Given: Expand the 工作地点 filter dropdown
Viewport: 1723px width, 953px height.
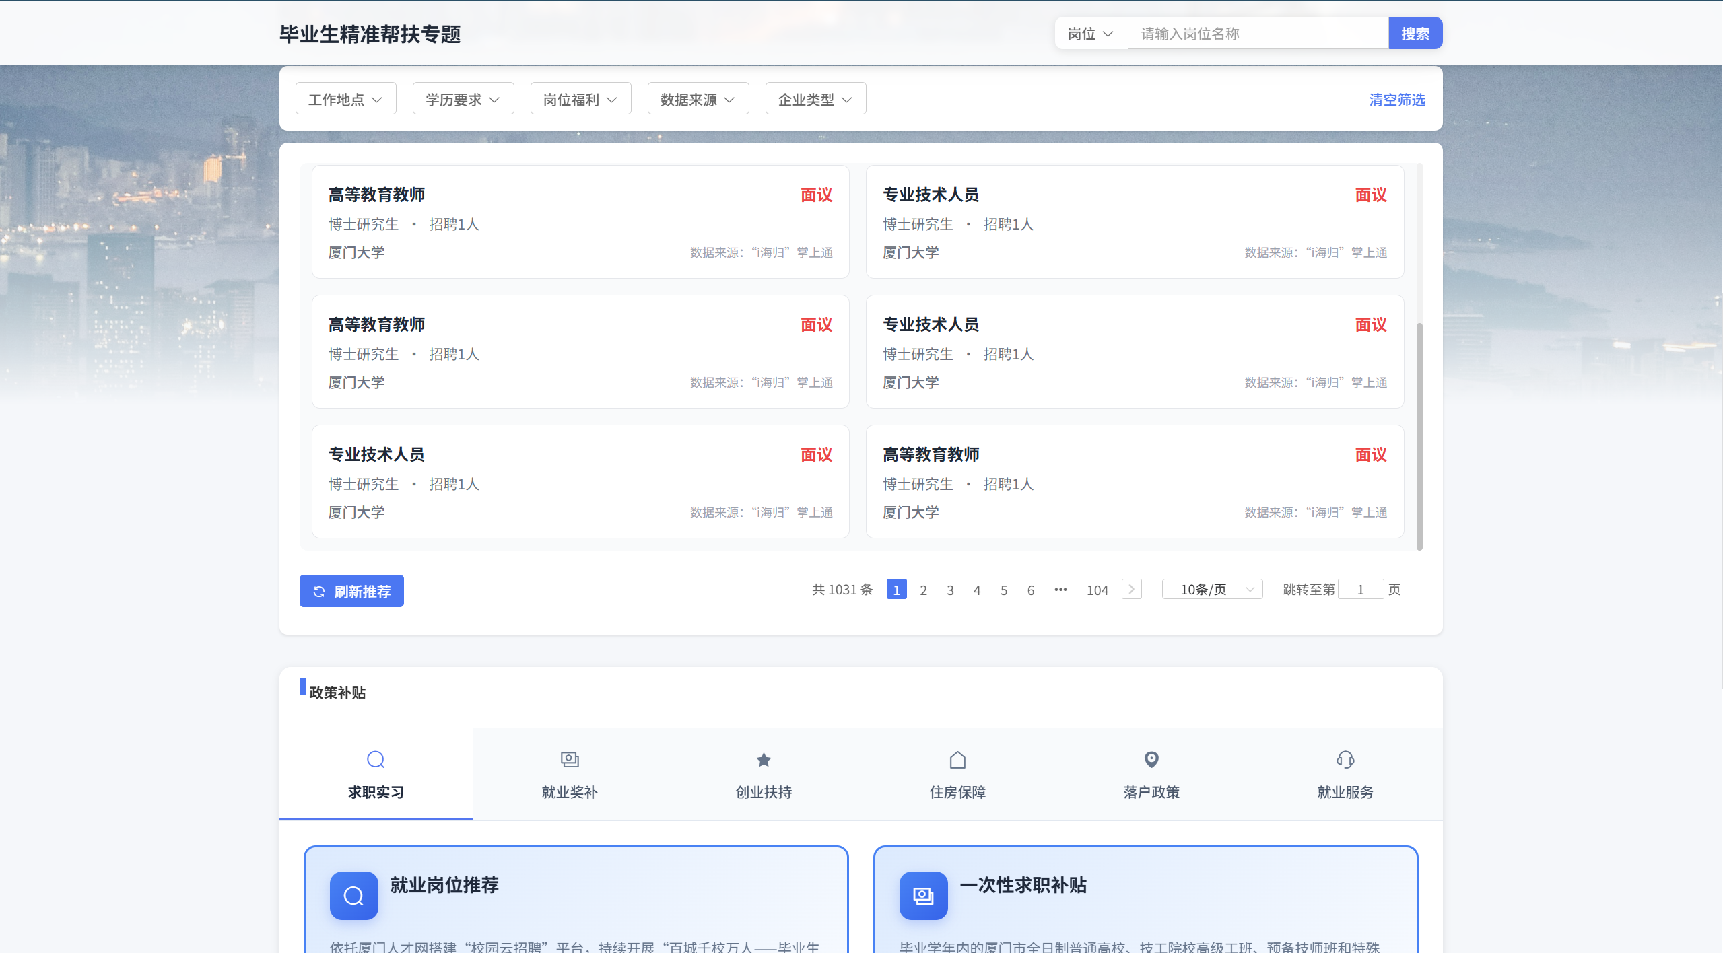Looking at the screenshot, I should coord(345,100).
